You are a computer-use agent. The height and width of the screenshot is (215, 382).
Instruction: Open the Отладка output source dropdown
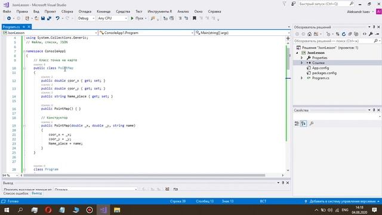tap(95, 189)
